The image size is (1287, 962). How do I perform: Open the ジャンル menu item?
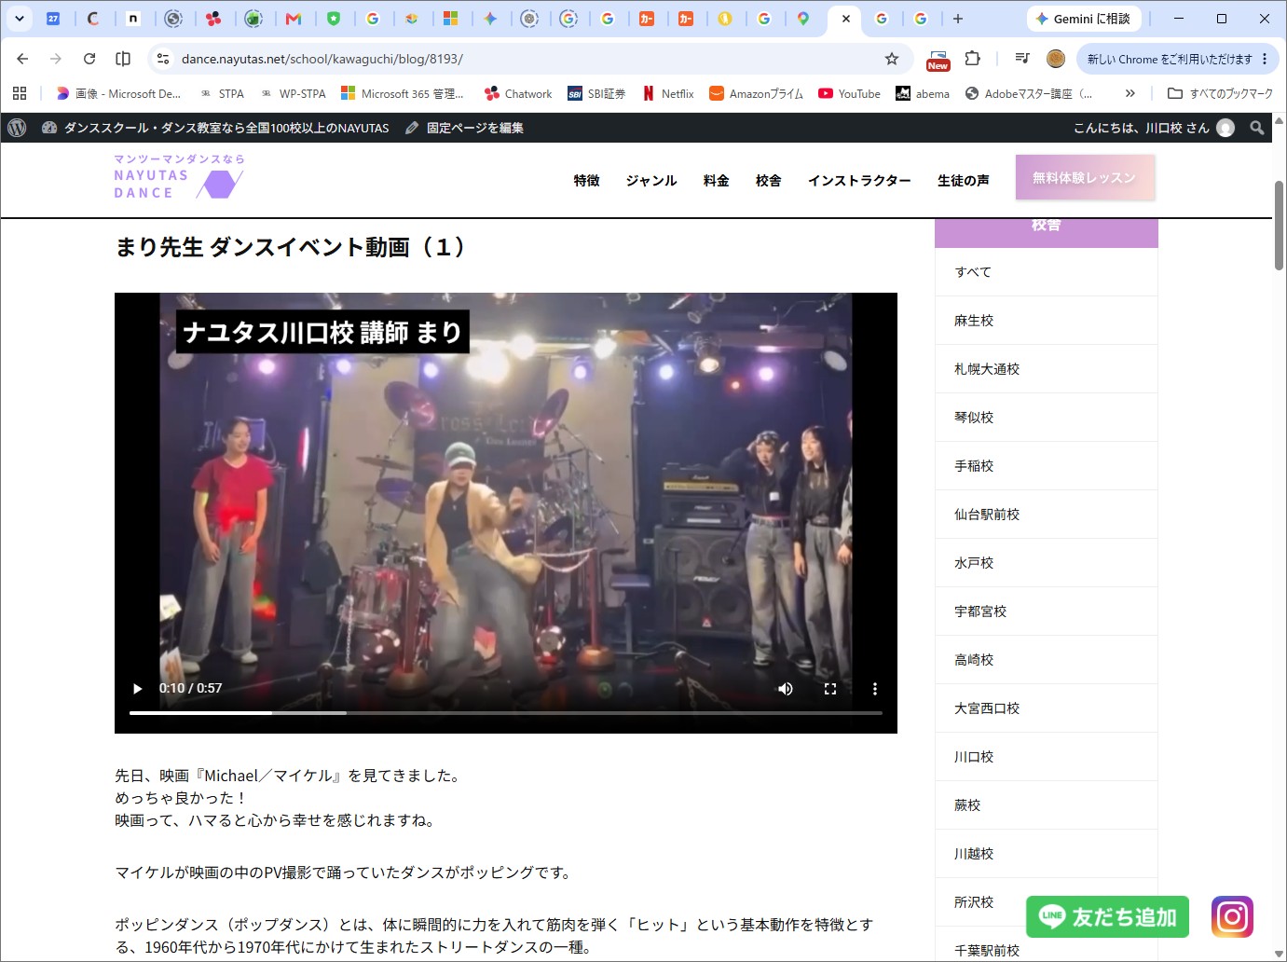pos(651,181)
